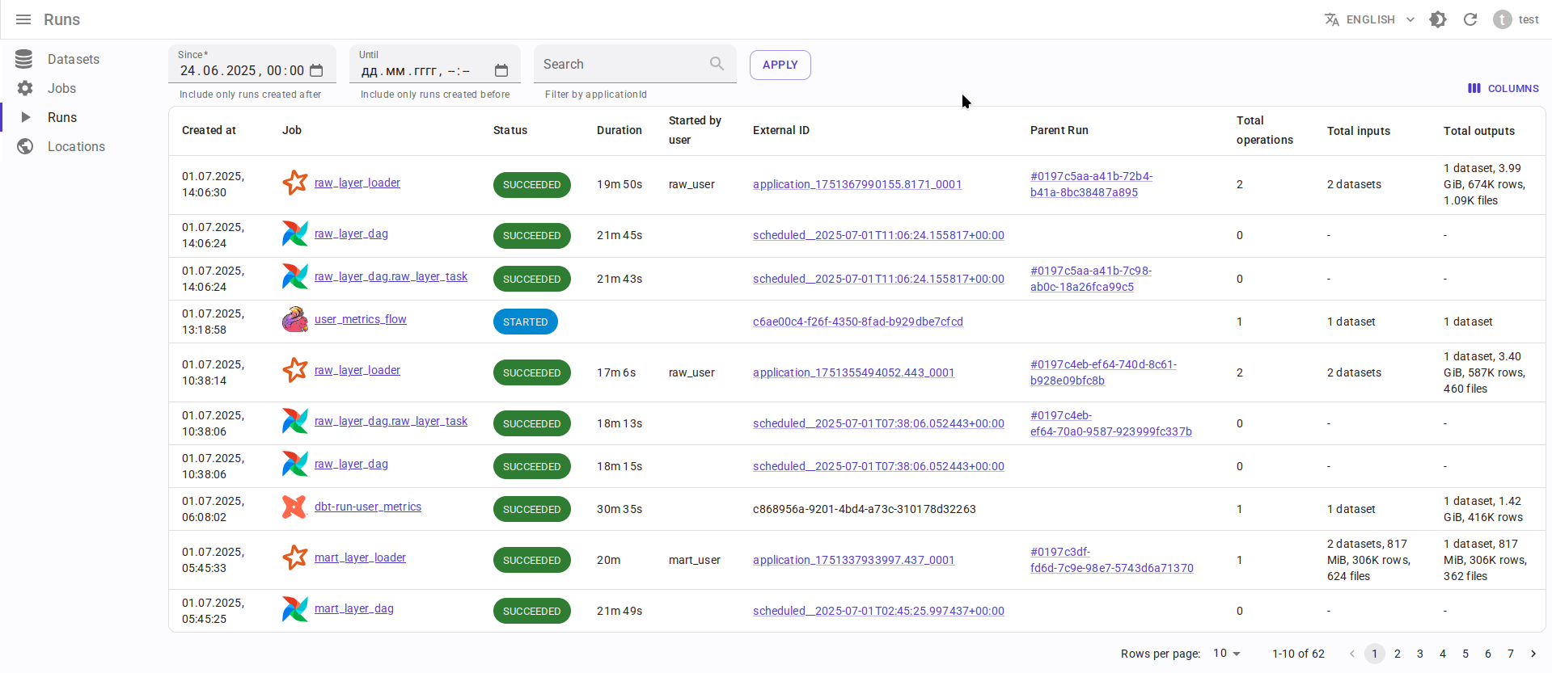Toggle the dark/light theme icon
Screen dimensions: 1552x673
1438,19
